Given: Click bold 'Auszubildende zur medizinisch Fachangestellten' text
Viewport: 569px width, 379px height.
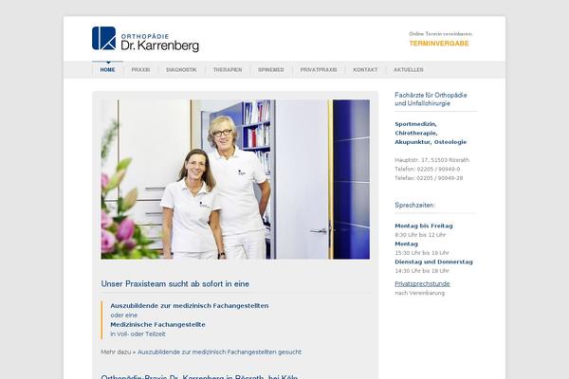Looking at the screenshot, I should click(190, 306).
